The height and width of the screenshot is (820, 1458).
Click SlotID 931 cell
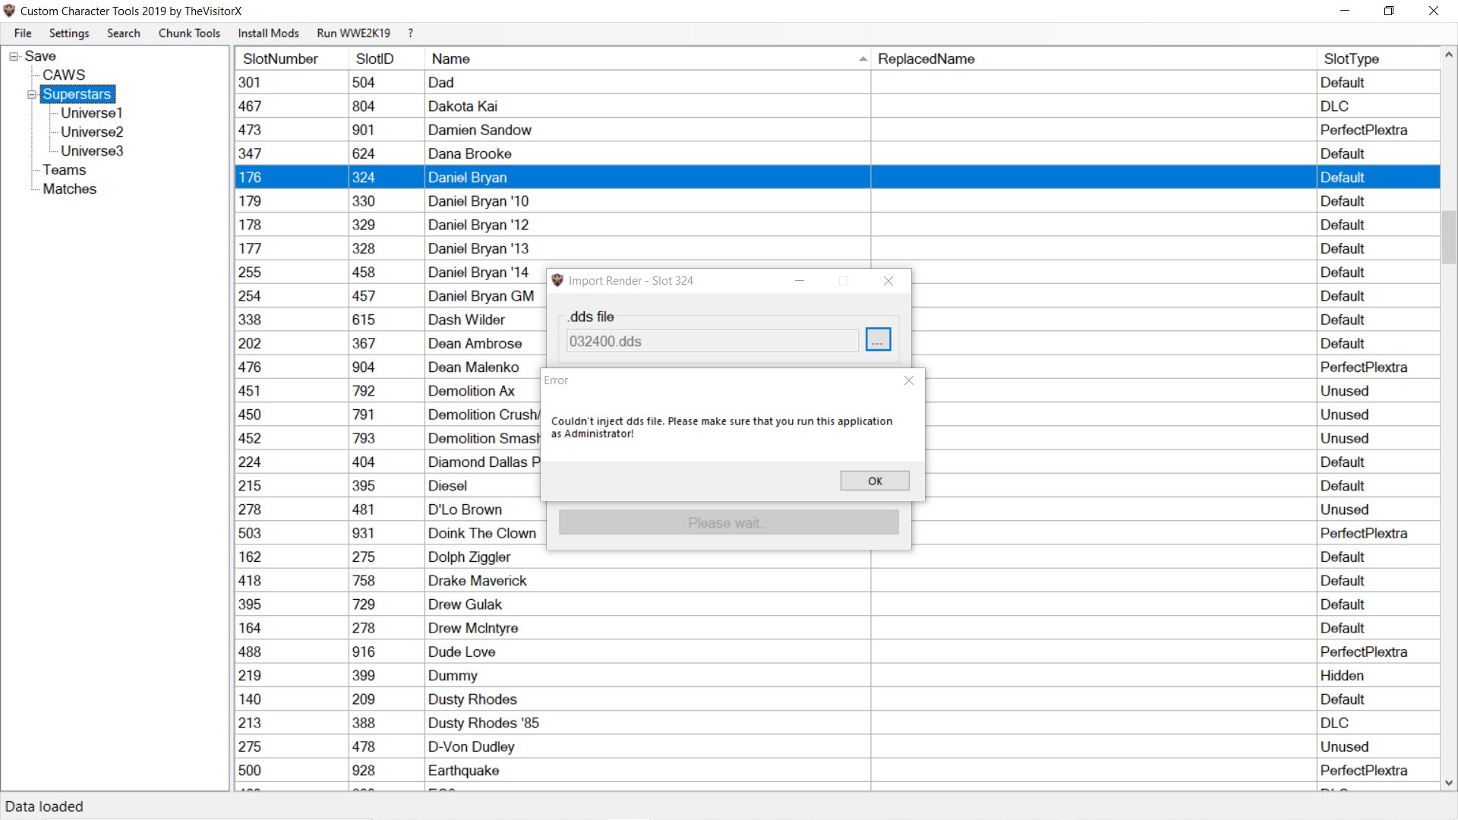pos(387,533)
